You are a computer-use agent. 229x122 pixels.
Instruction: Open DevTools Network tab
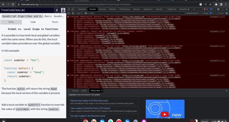point(112,9)
